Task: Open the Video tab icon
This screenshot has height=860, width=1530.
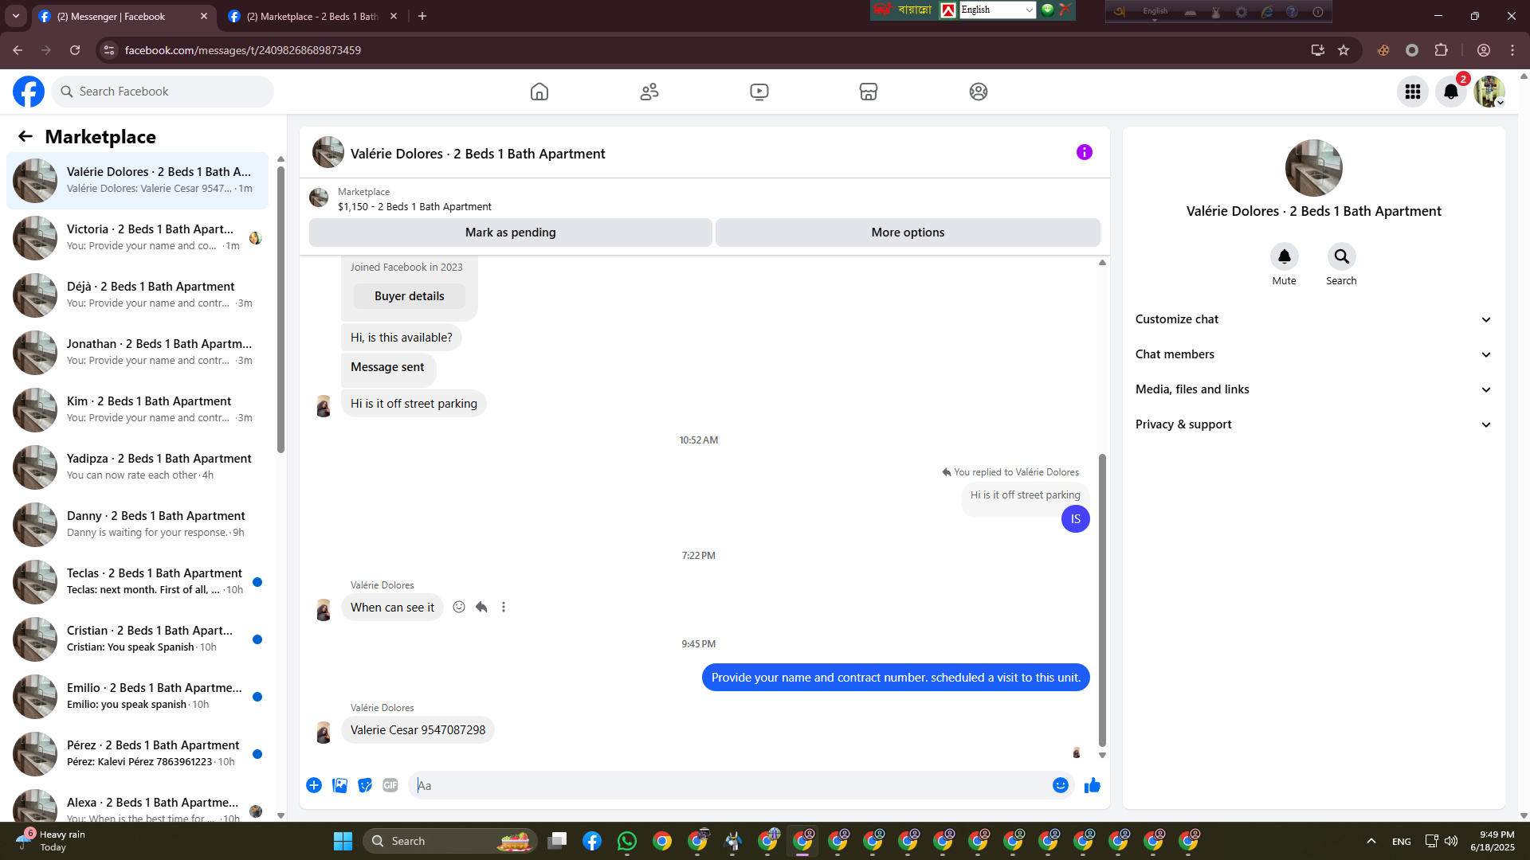Action: (x=759, y=92)
